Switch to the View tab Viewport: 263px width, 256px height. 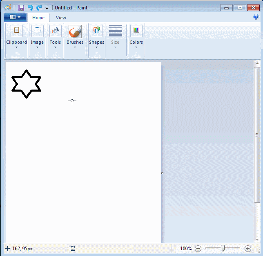point(61,18)
